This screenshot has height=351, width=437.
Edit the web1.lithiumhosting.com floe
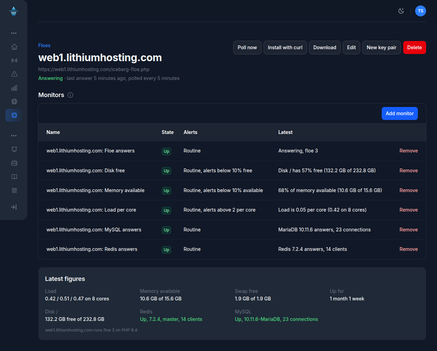tap(351, 48)
